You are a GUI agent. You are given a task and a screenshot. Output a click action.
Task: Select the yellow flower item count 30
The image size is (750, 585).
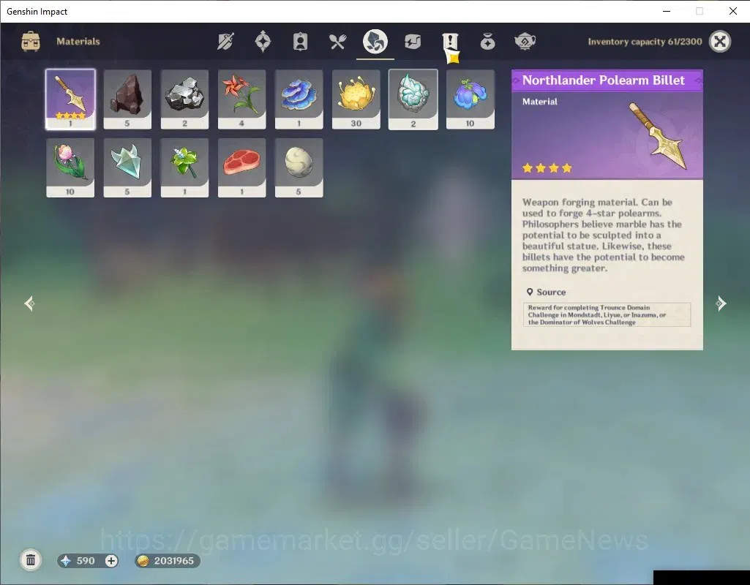click(x=356, y=99)
